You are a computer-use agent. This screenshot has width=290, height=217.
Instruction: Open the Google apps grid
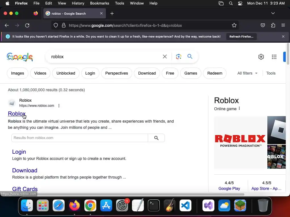coord(274,57)
